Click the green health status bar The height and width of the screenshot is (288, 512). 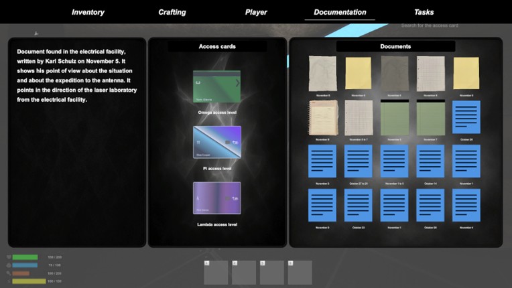coord(25,257)
